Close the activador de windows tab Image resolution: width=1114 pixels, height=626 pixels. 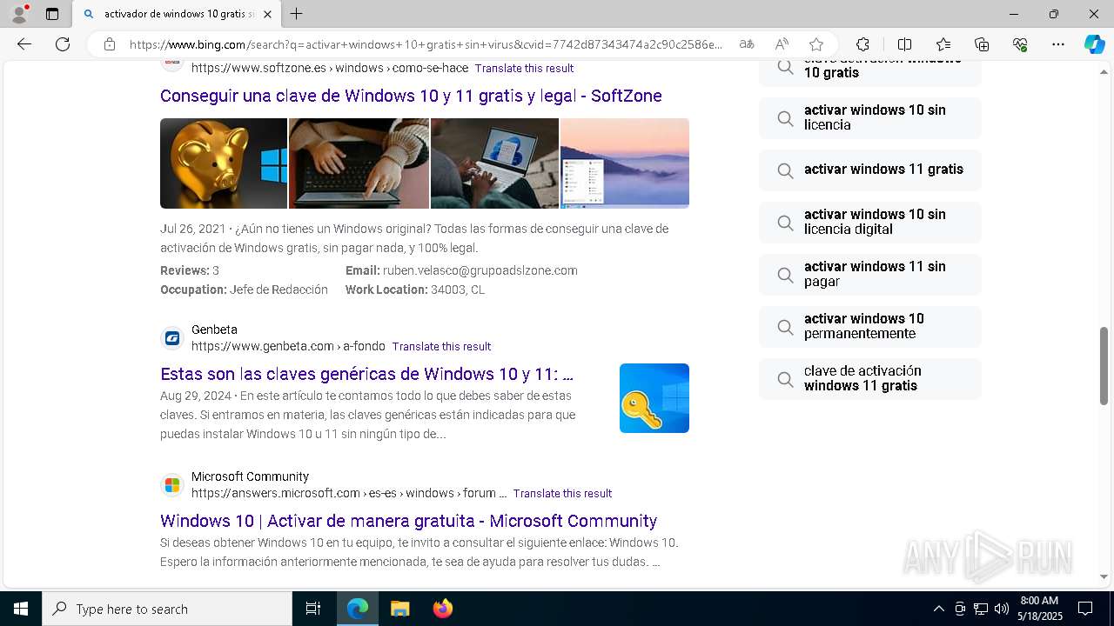[267, 14]
